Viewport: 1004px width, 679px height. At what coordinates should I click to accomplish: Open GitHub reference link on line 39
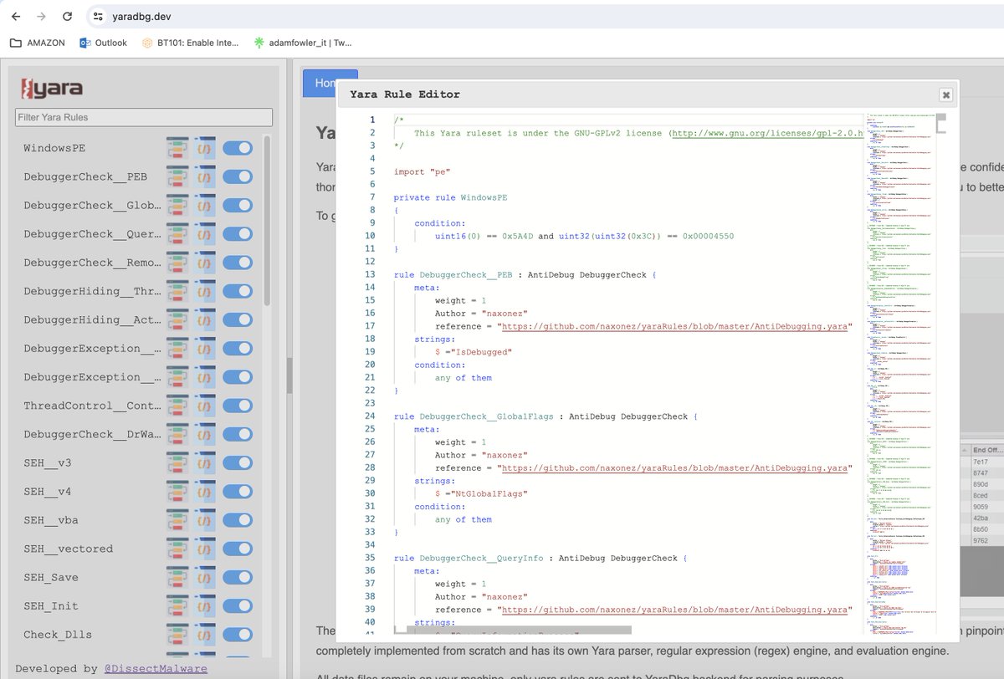pyautogui.click(x=674, y=610)
